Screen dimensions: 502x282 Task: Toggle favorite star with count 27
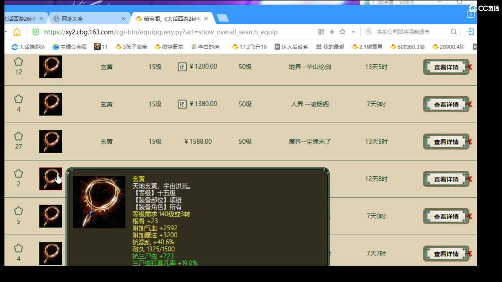18,136
